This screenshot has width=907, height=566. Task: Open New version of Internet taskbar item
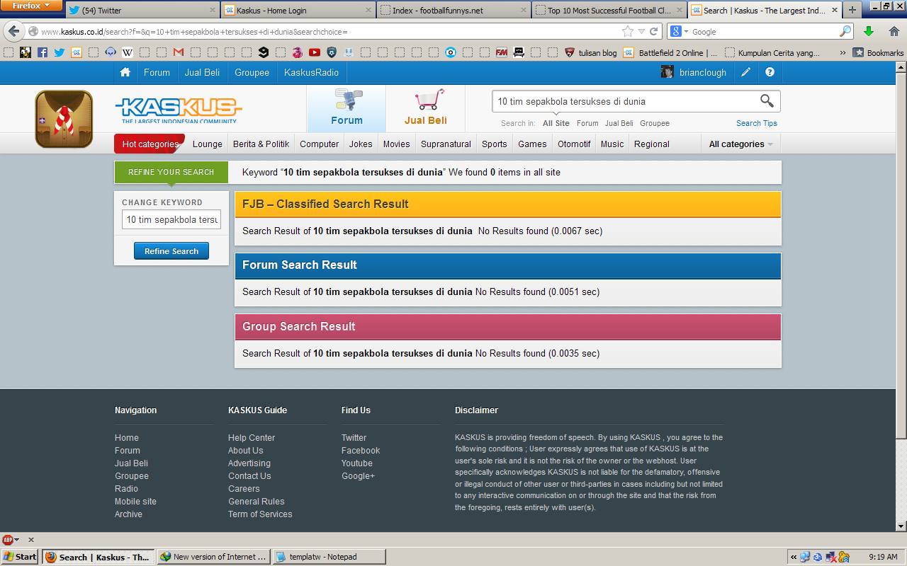(214, 557)
